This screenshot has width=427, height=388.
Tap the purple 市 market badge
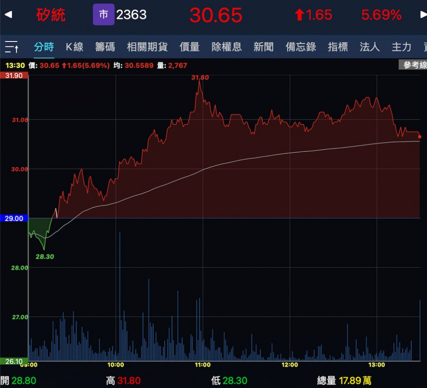coord(103,14)
